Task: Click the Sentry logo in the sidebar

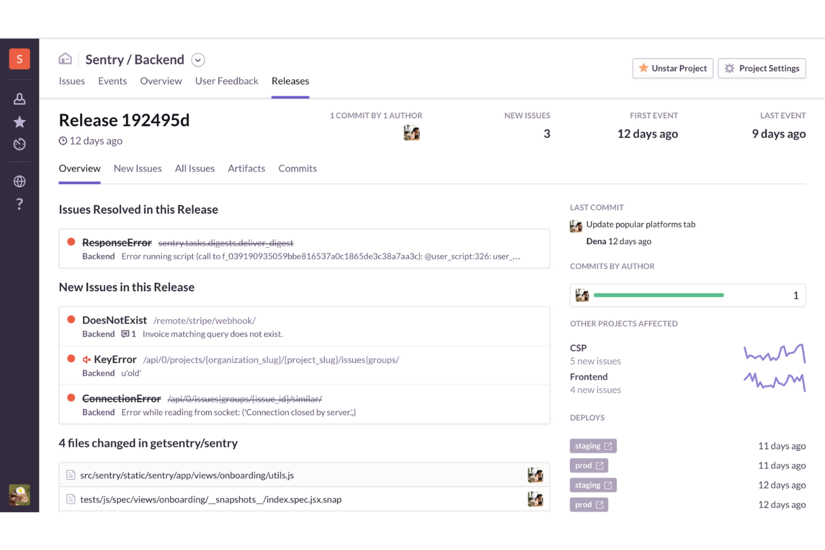Action: [19, 59]
